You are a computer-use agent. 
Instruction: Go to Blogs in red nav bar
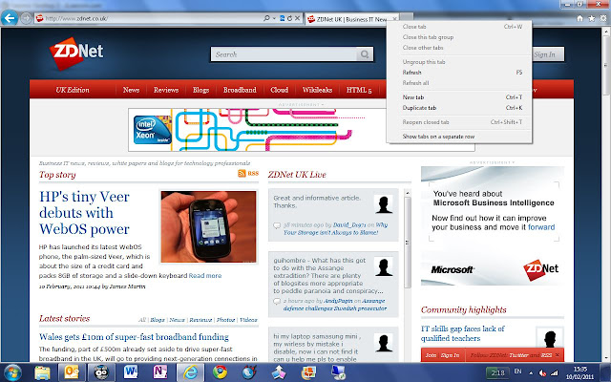click(x=200, y=90)
